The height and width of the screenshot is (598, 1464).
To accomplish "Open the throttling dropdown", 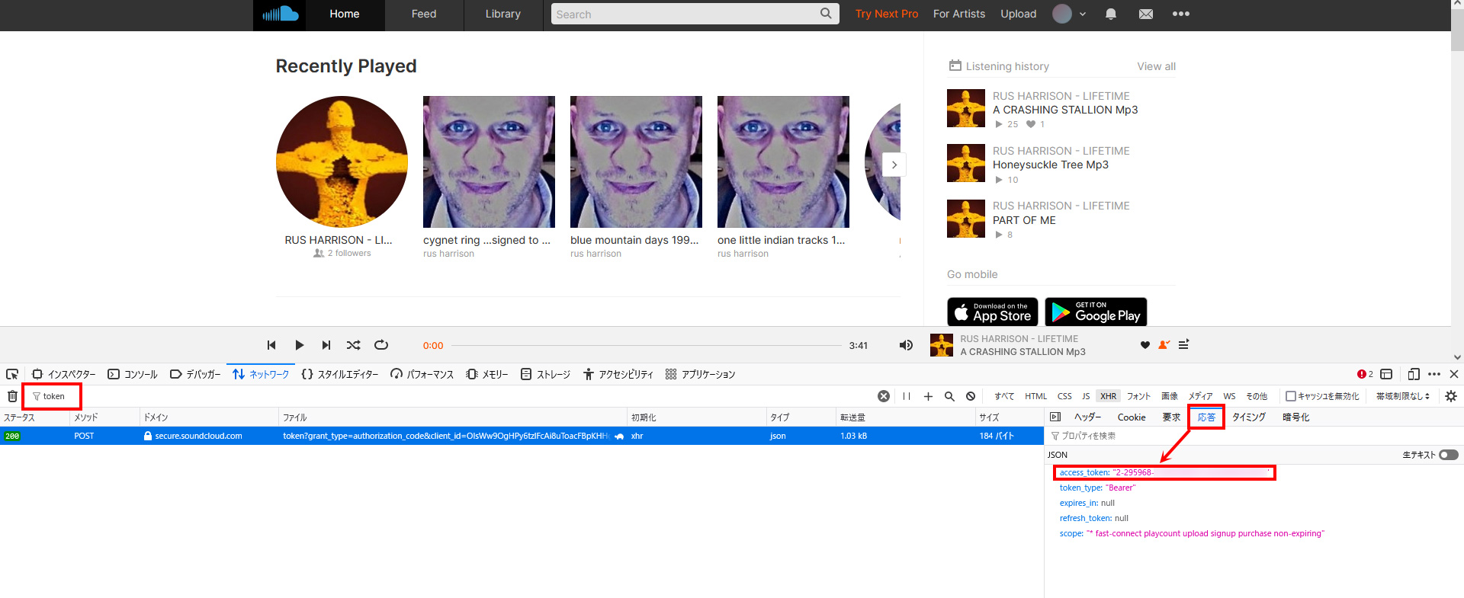I will [x=1403, y=396].
